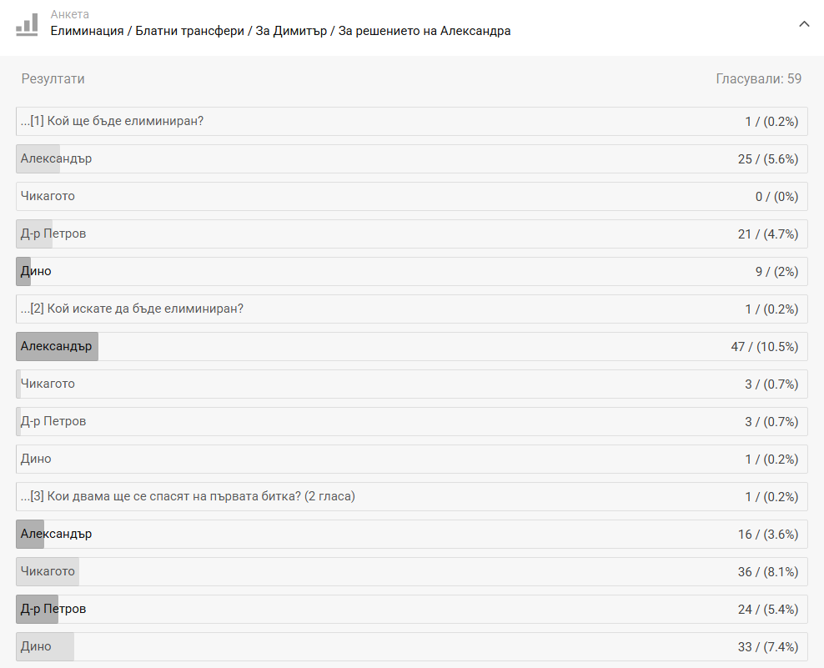Select question row 'Кой ще бъде елиминиран?'
824x668 pixels.
click(x=411, y=122)
